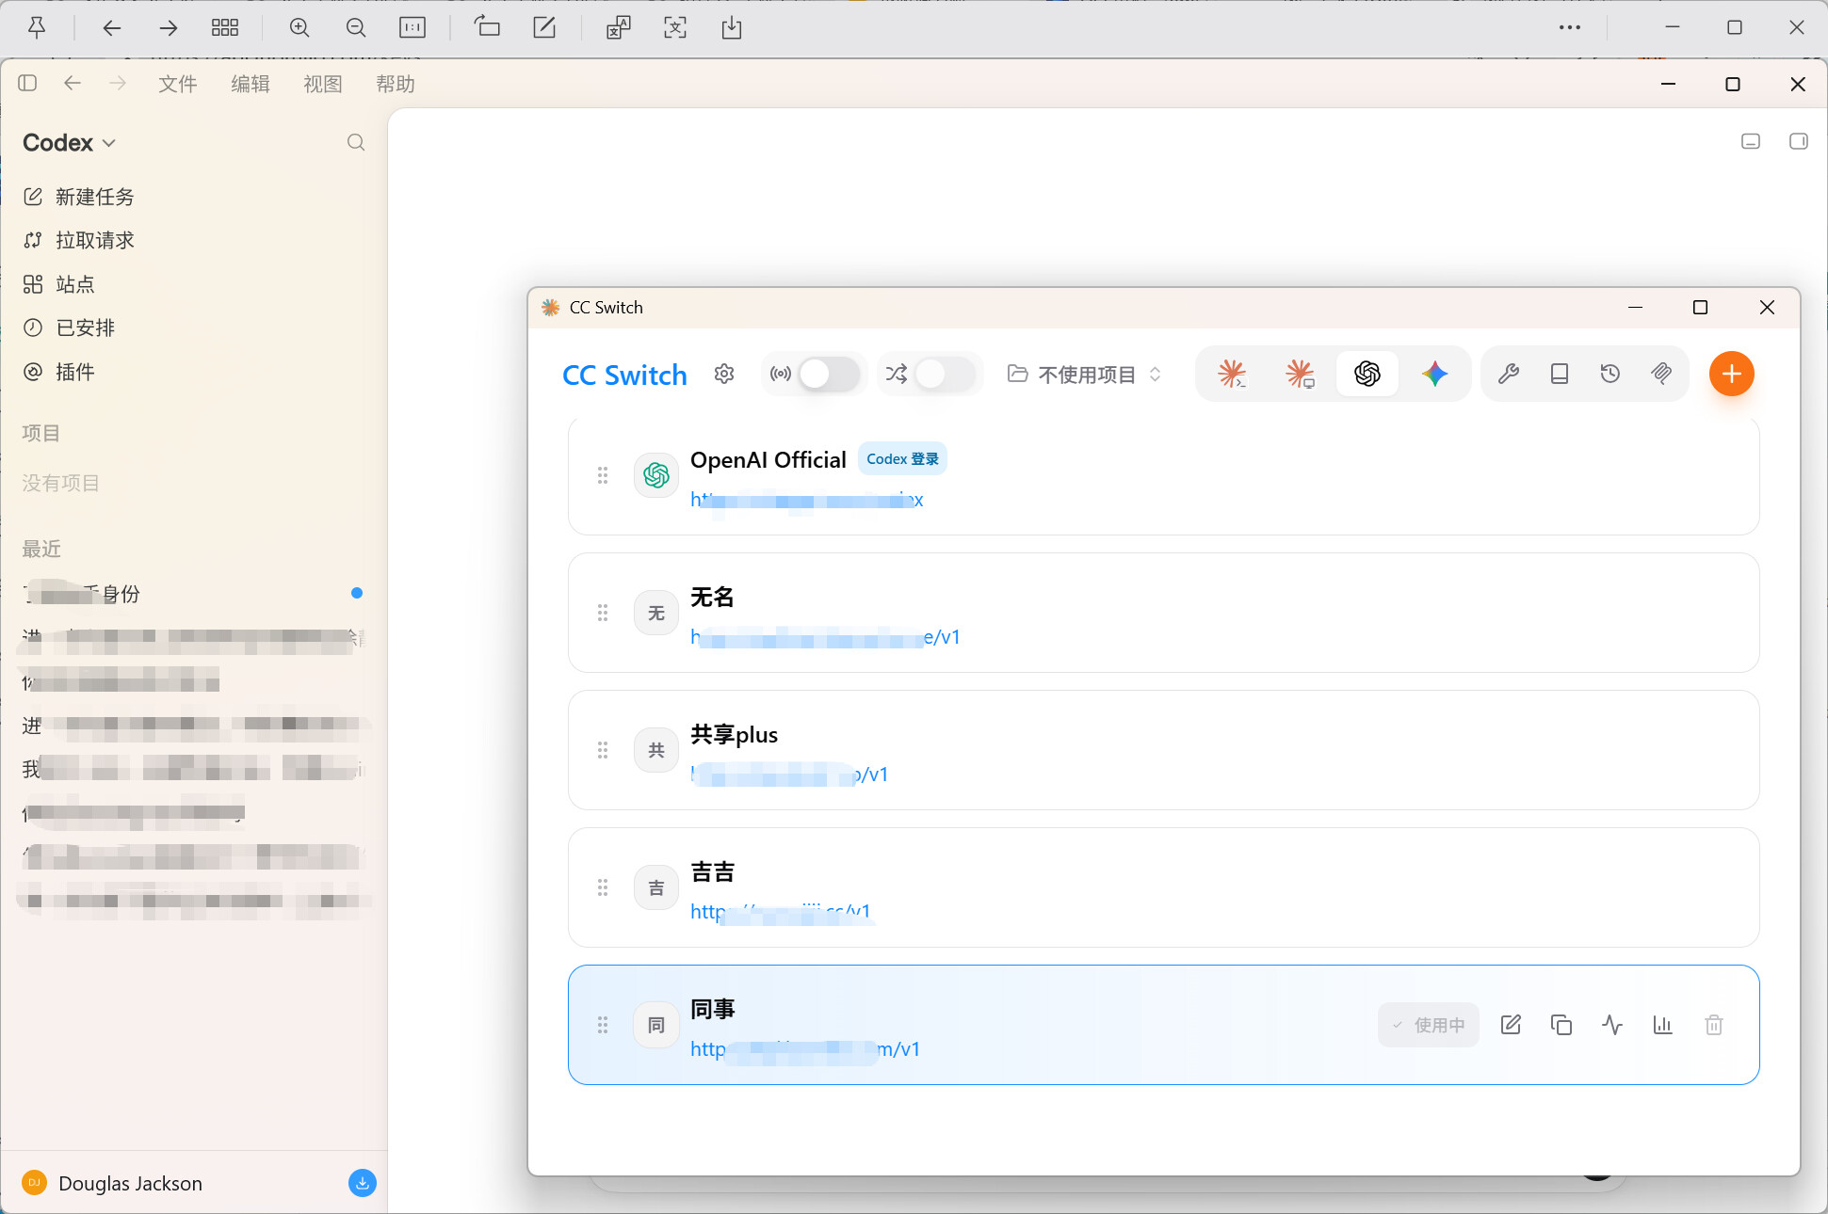Viewport: 1828px width, 1214px height.
Task: Grab drag handle of OpenAI Official card
Action: (603, 475)
